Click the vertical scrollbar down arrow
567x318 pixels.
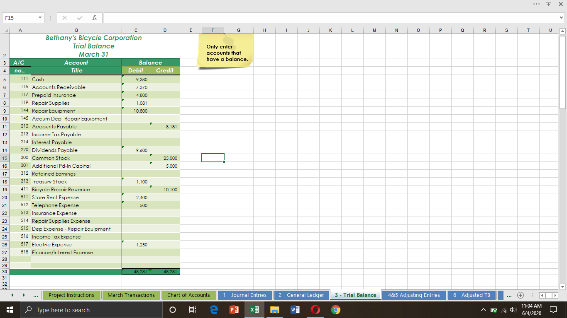point(563,286)
